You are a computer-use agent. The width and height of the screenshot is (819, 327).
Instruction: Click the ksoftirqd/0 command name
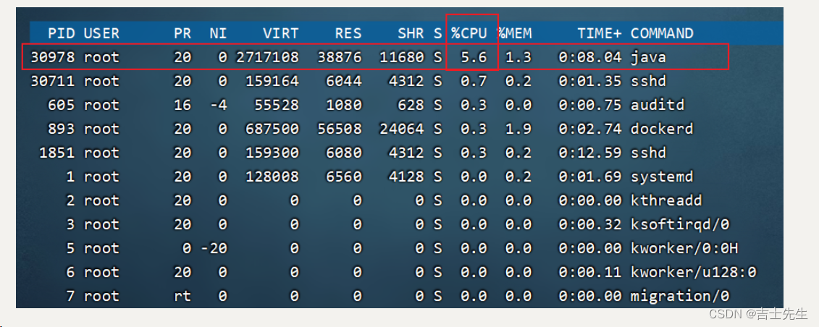pos(679,225)
